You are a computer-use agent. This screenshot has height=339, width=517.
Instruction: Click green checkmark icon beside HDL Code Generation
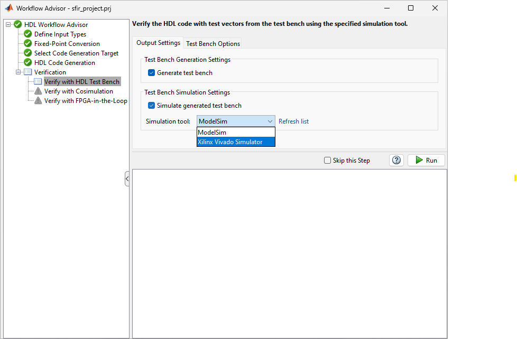click(x=28, y=63)
